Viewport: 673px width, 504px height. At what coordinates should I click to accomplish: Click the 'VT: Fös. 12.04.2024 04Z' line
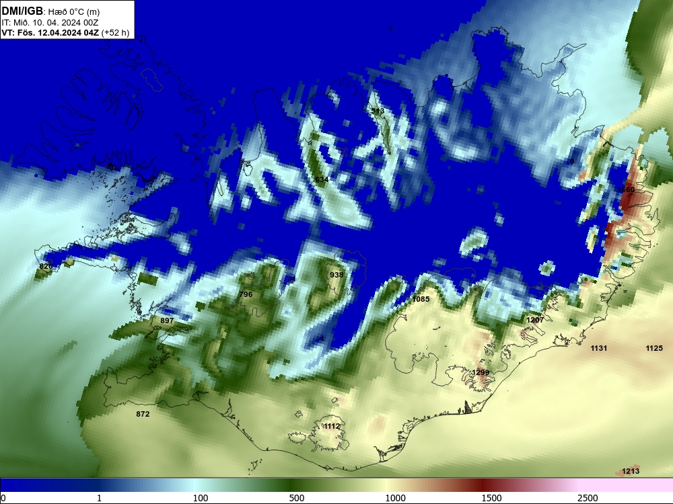(50, 32)
